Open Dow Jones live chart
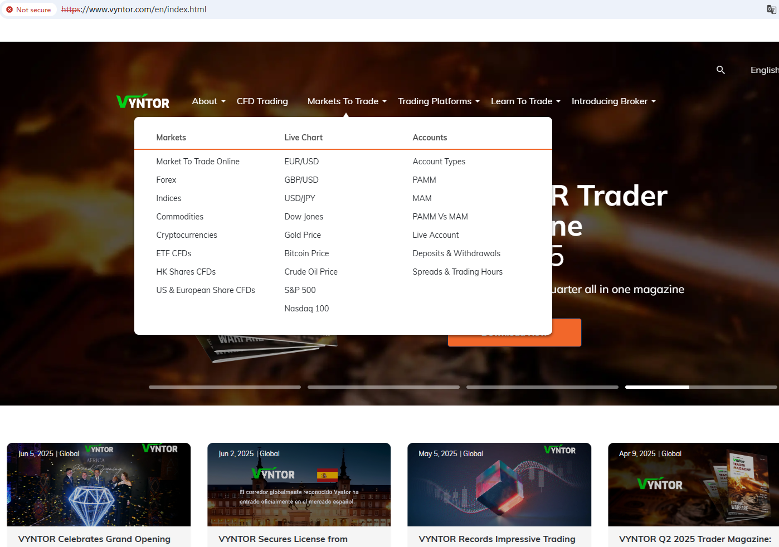779x547 pixels. click(x=304, y=217)
